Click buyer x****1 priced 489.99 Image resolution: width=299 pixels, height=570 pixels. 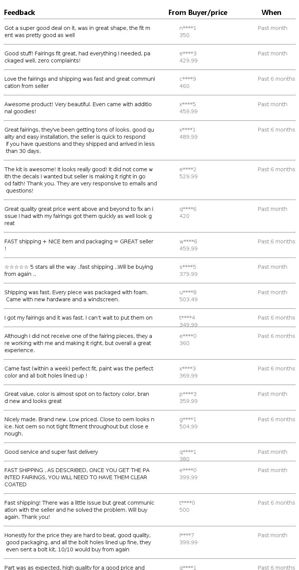[188, 133]
